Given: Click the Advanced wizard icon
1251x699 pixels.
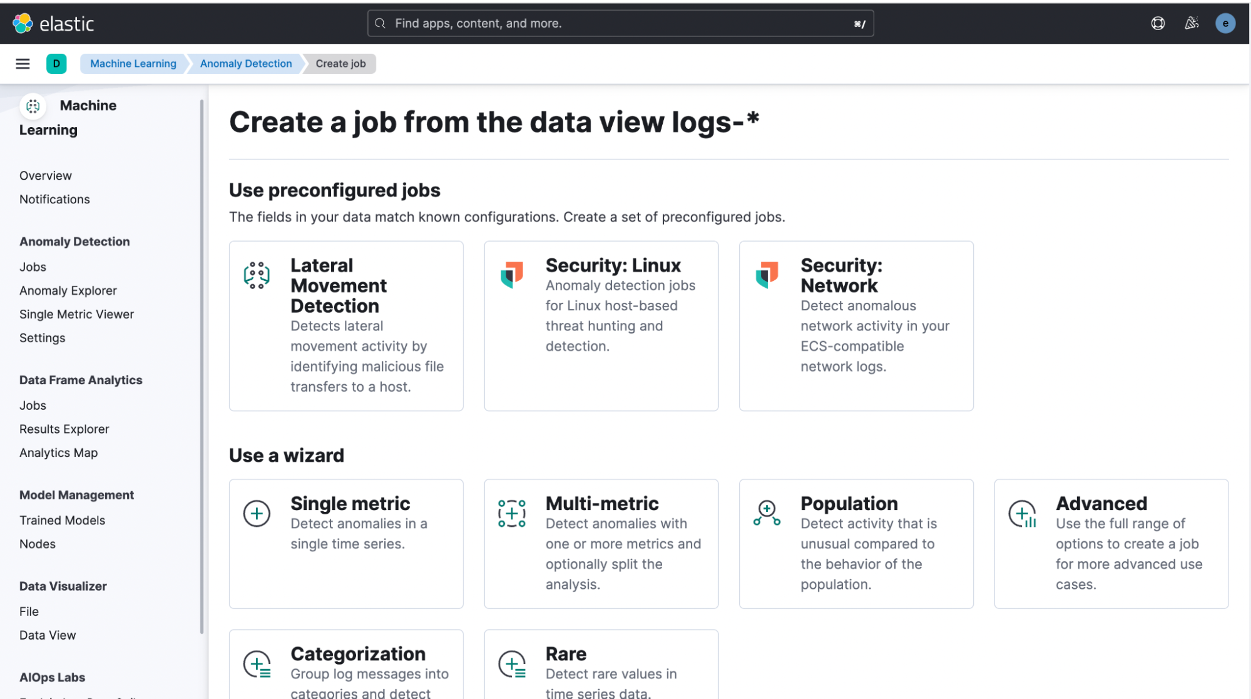Looking at the screenshot, I should click(1023, 514).
